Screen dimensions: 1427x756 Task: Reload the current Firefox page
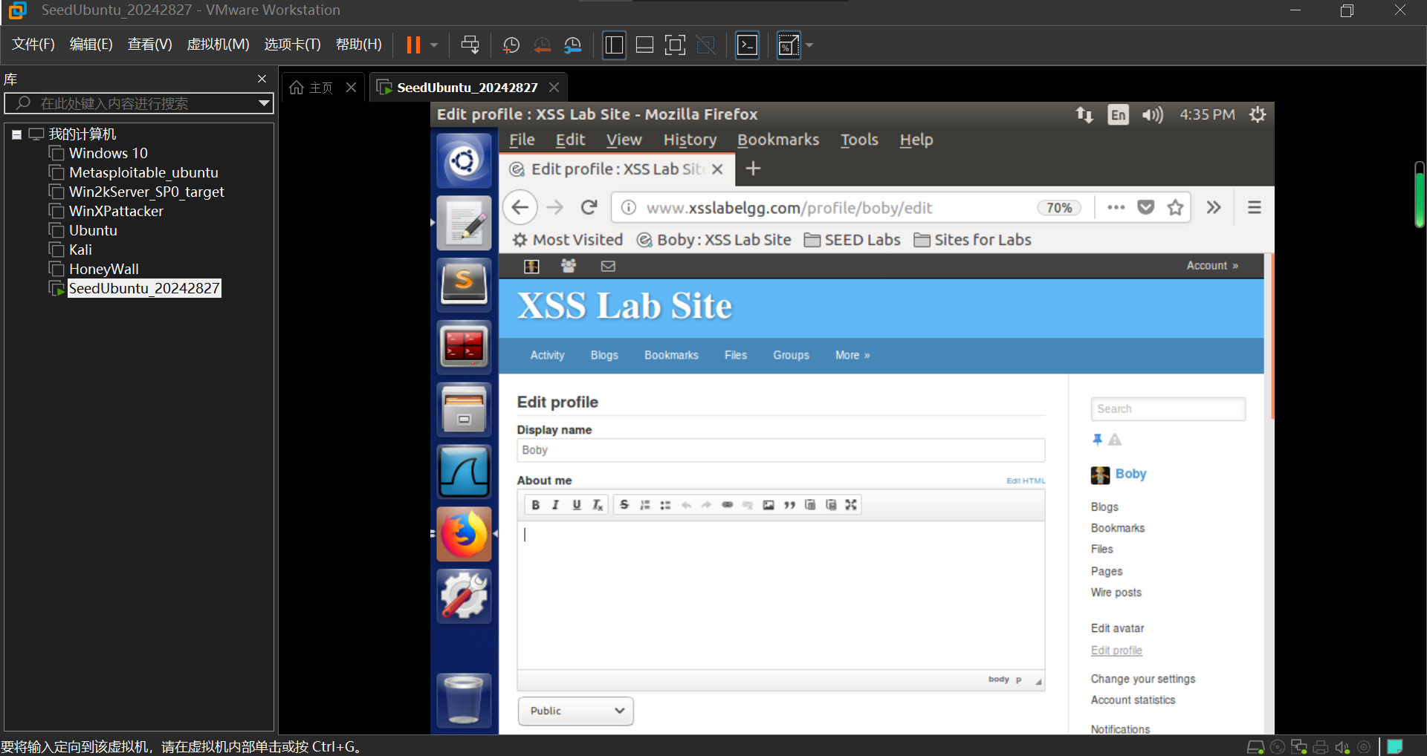point(589,207)
